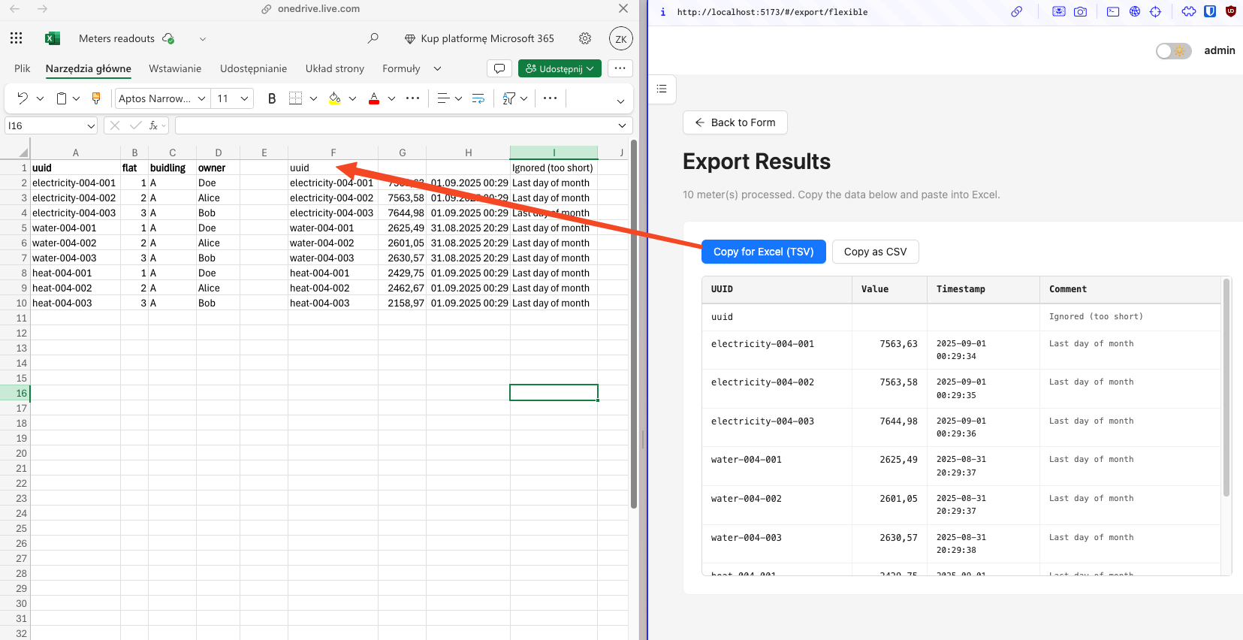The height and width of the screenshot is (640, 1243).
Task: Open the Excel search magnifier icon
Action: point(373,38)
